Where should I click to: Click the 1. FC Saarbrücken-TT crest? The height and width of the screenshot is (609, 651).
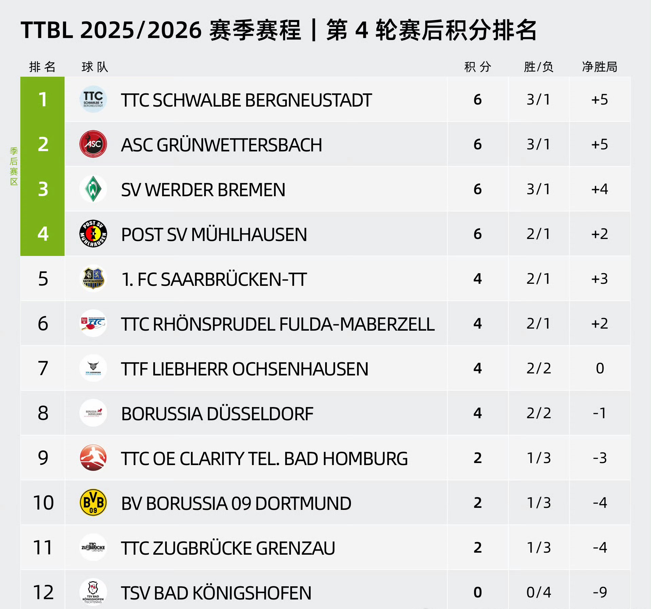point(93,278)
